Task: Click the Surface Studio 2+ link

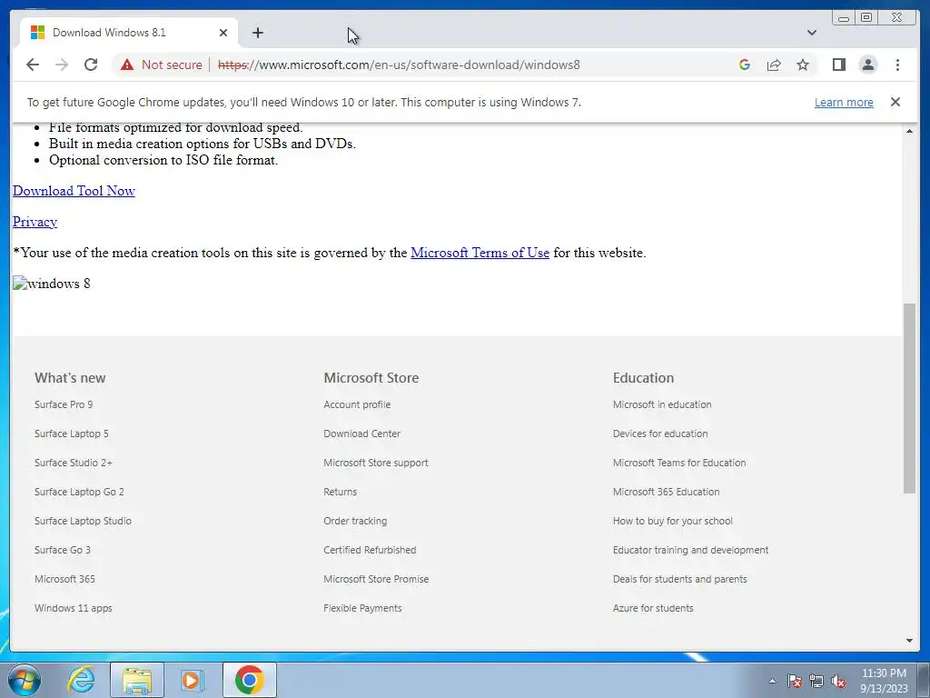Action: [x=73, y=463]
